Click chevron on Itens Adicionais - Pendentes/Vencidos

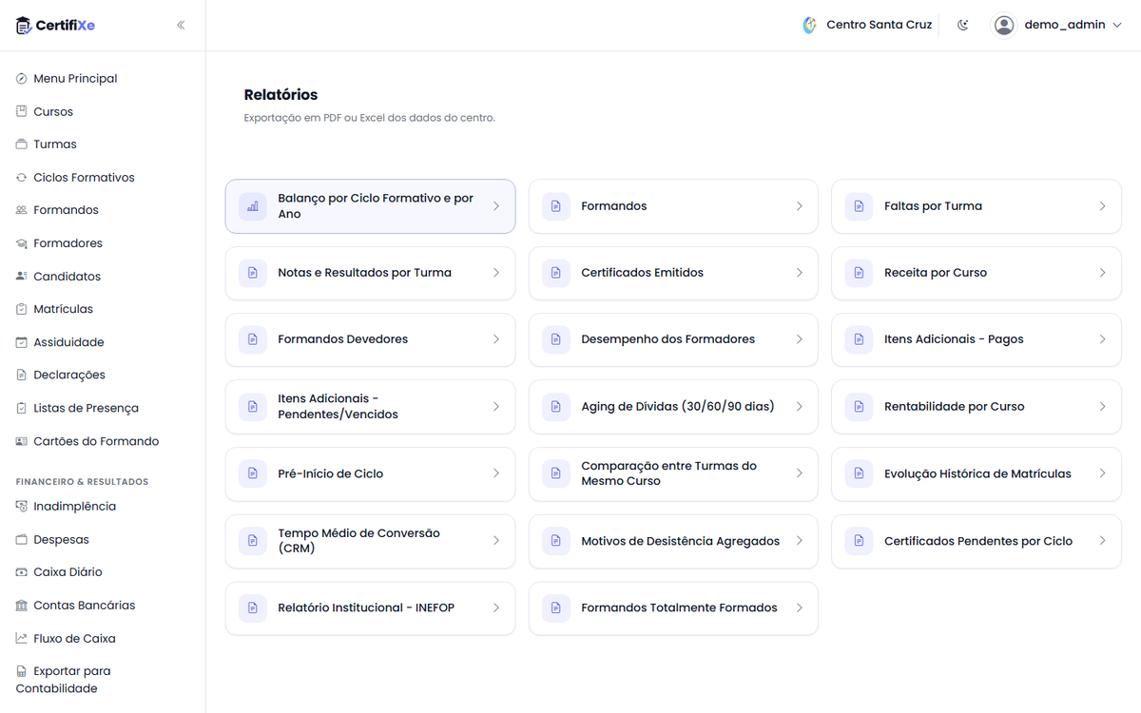[x=495, y=407]
